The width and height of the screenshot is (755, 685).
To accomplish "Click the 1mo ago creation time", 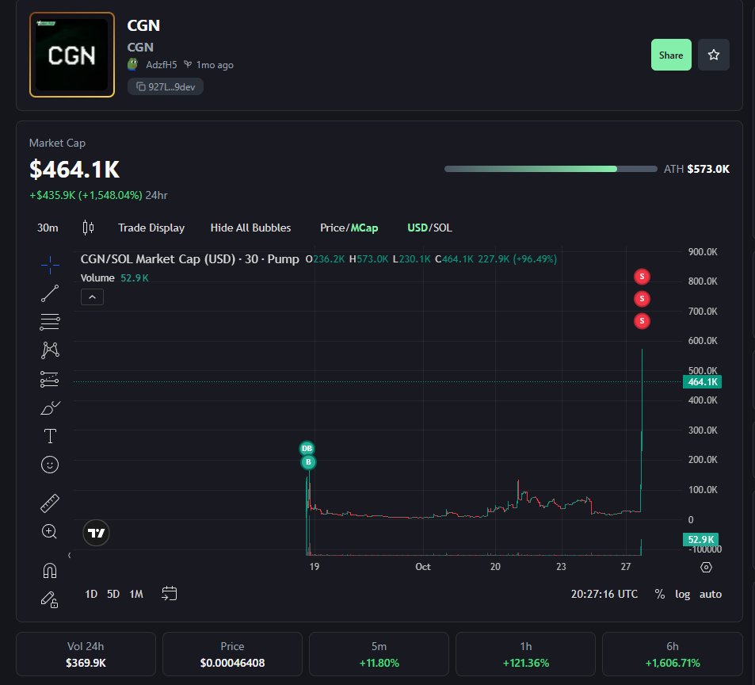I will coord(215,64).
